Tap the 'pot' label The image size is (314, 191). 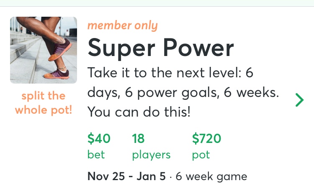[201, 155]
